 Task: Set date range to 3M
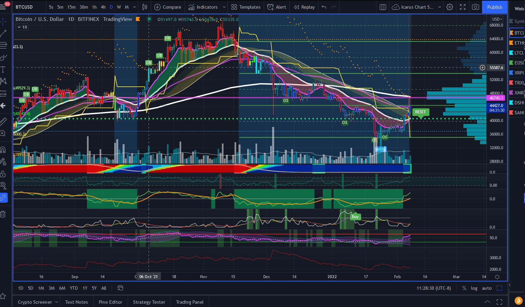coord(52,288)
